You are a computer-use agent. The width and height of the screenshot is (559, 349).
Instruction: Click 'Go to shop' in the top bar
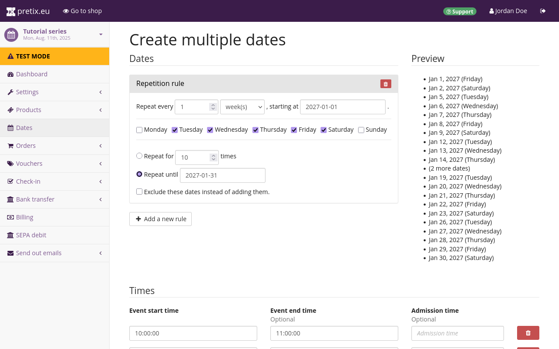(x=82, y=11)
